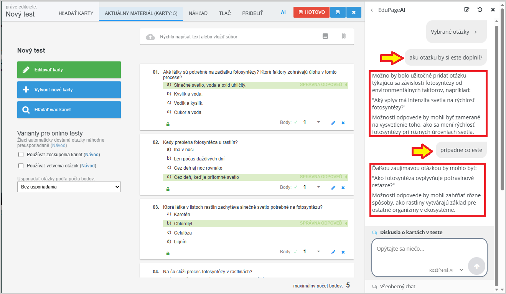This screenshot has width=506, height=294.
Task: Click the blue save disk icon
Action: click(x=338, y=12)
